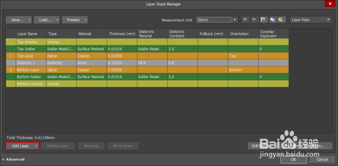Click the Move Down button

click(123, 146)
